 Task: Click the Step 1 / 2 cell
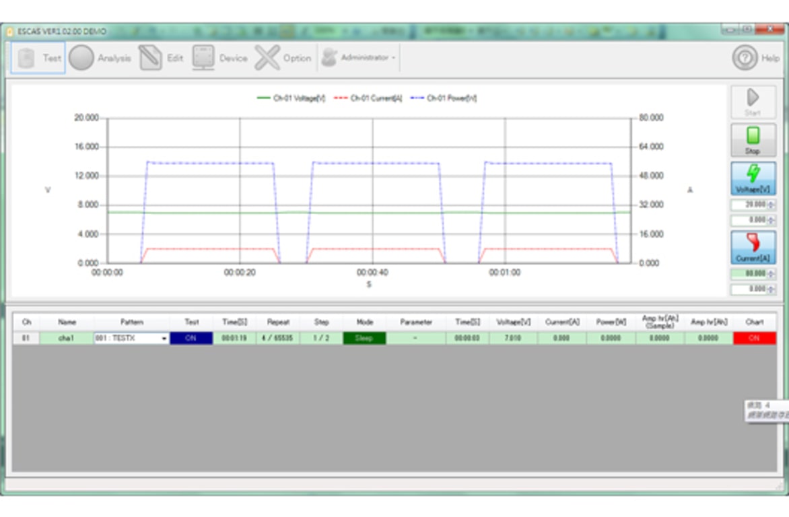click(x=321, y=339)
